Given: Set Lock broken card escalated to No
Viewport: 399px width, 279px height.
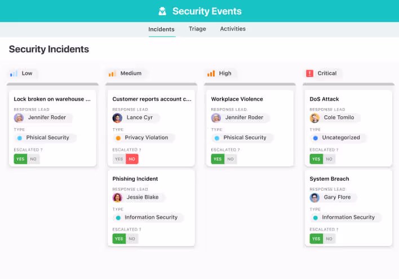Looking at the screenshot, I should (x=33, y=159).
